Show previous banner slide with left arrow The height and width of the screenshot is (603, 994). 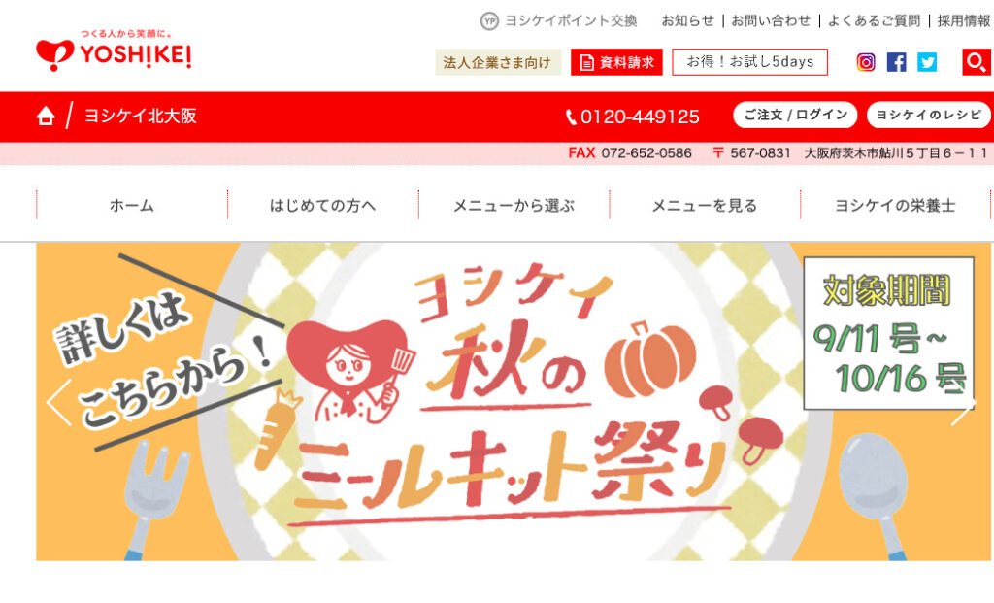pos(59,402)
